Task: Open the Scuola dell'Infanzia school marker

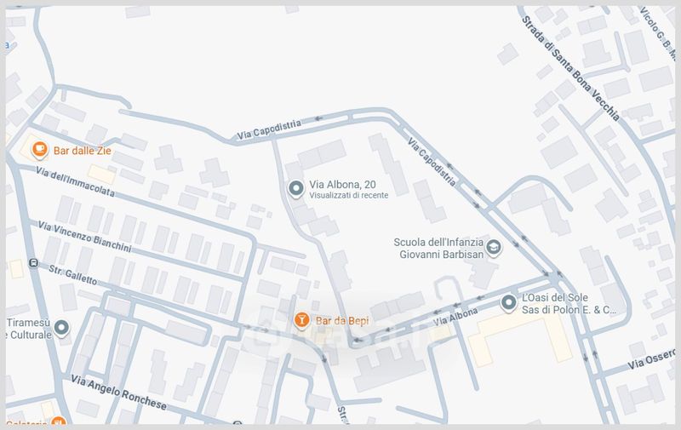Action: click(494, 248)
